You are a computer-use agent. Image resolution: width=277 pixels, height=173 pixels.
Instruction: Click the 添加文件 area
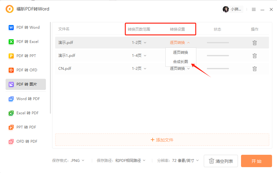coord(162,140)
